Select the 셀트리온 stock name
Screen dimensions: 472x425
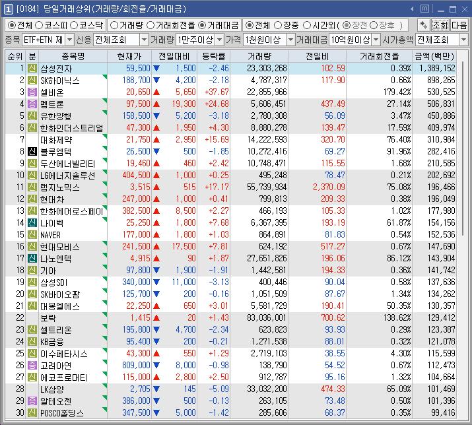(56, 330)
